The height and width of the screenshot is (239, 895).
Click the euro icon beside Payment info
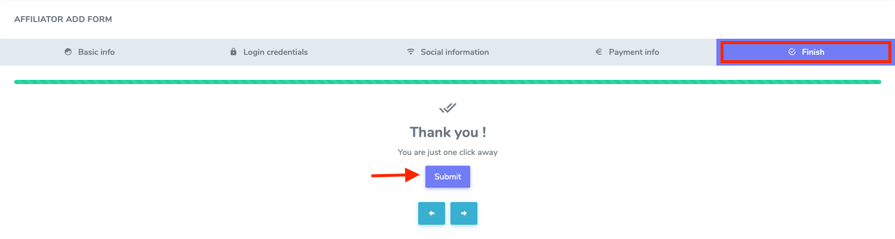click(599, 52)
